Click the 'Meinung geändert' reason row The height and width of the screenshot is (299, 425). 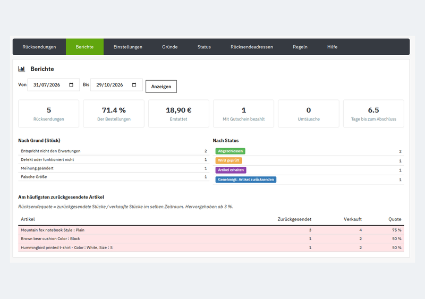point(114,168)
